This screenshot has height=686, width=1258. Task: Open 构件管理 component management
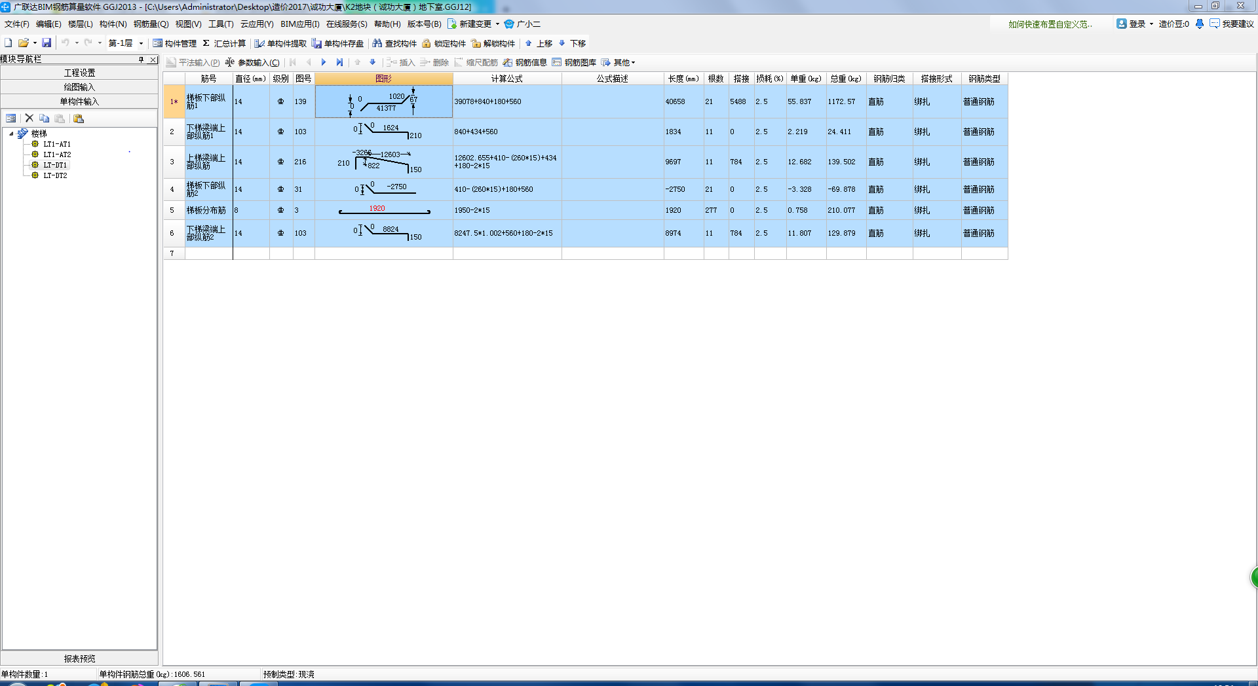pyautogui.click(x=174, y=44)
